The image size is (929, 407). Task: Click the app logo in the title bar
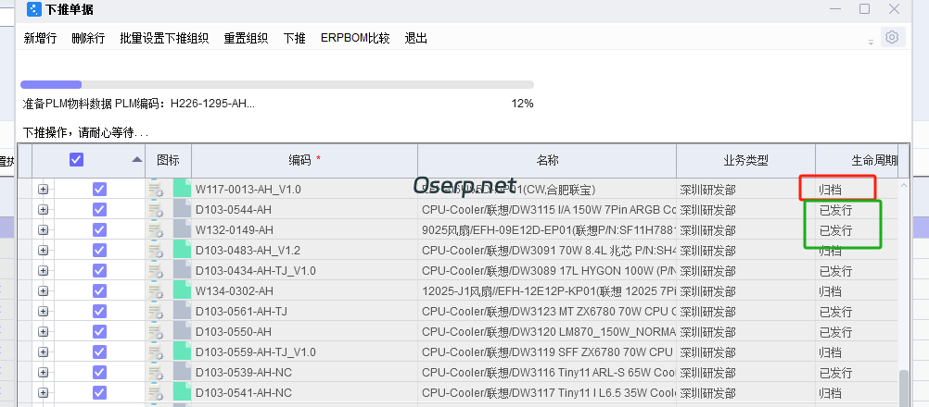(x=32, y=9)
